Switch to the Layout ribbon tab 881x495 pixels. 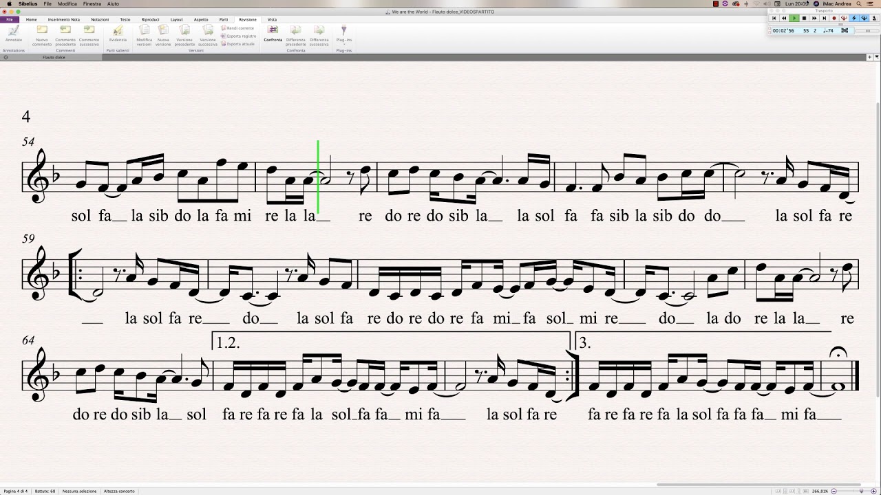177,19
